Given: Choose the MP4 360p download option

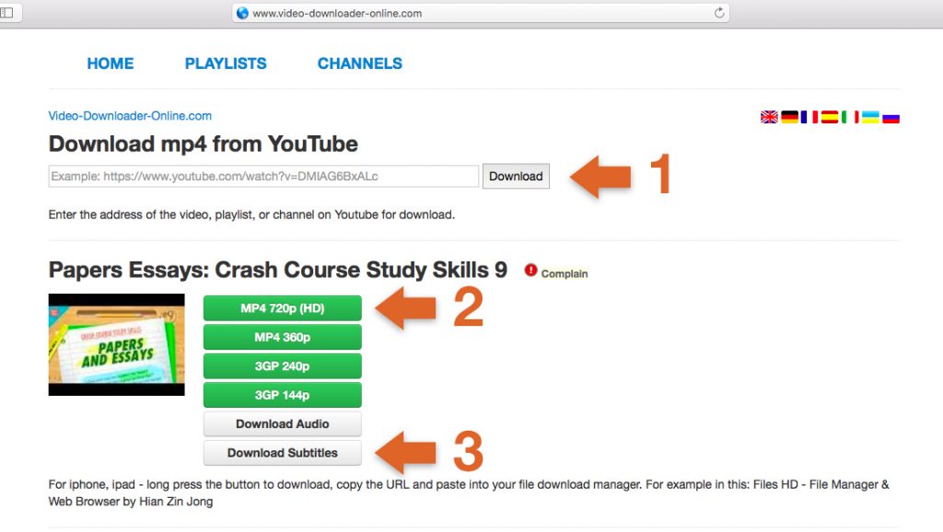Looking at the screenshot, I should [x=282, y=338].
